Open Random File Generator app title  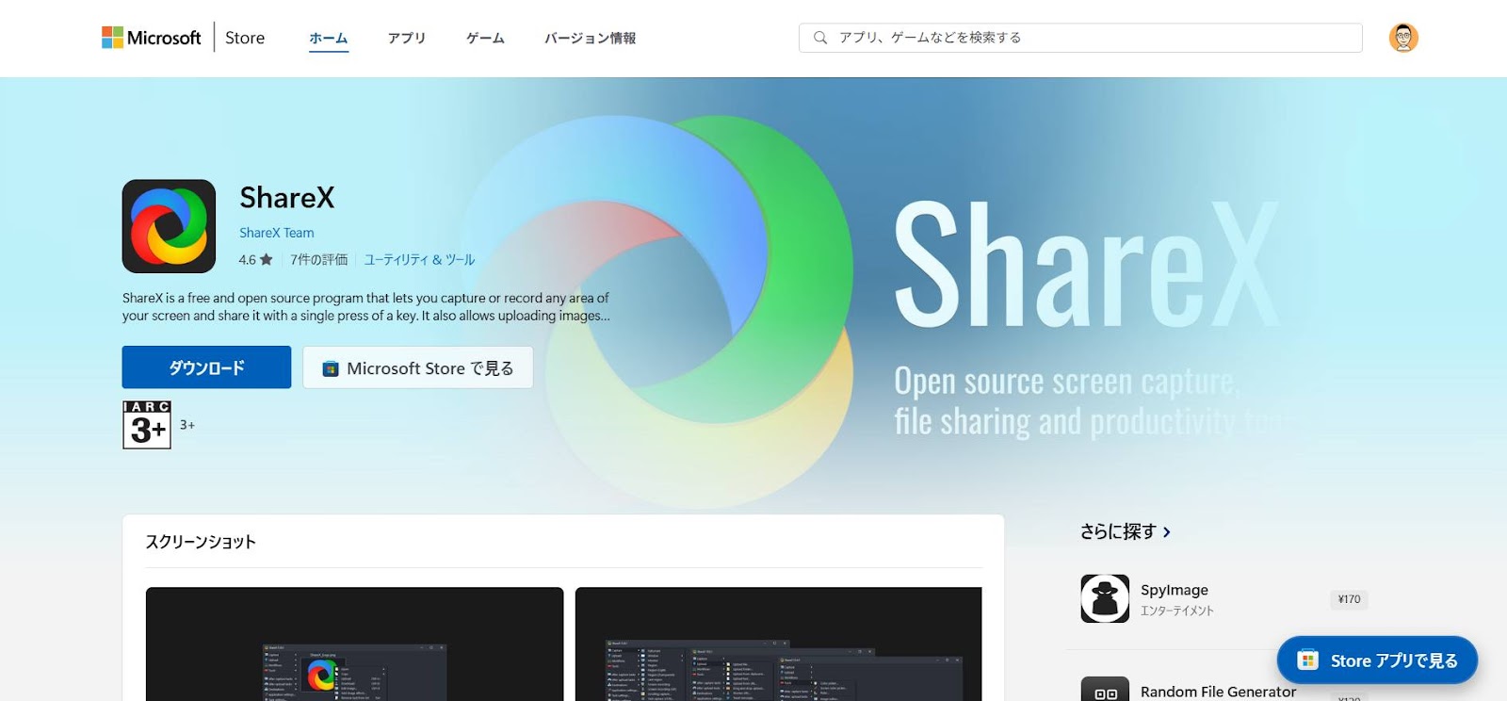pyautogui.click(x=1218, y=692)
